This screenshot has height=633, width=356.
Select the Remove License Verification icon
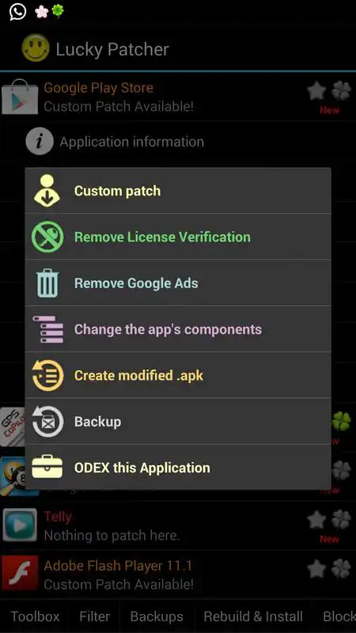point(47,237)
